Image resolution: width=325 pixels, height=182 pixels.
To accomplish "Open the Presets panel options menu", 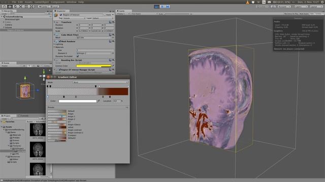I will pos(127,107).
